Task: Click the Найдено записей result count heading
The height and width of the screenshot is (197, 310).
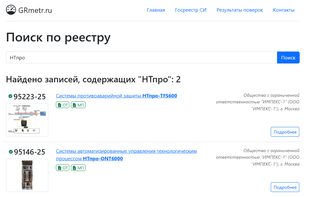Action: point(93,79)
